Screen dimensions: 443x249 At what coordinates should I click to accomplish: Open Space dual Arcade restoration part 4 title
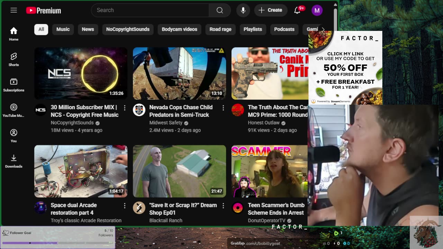click(x=74, y=209)
